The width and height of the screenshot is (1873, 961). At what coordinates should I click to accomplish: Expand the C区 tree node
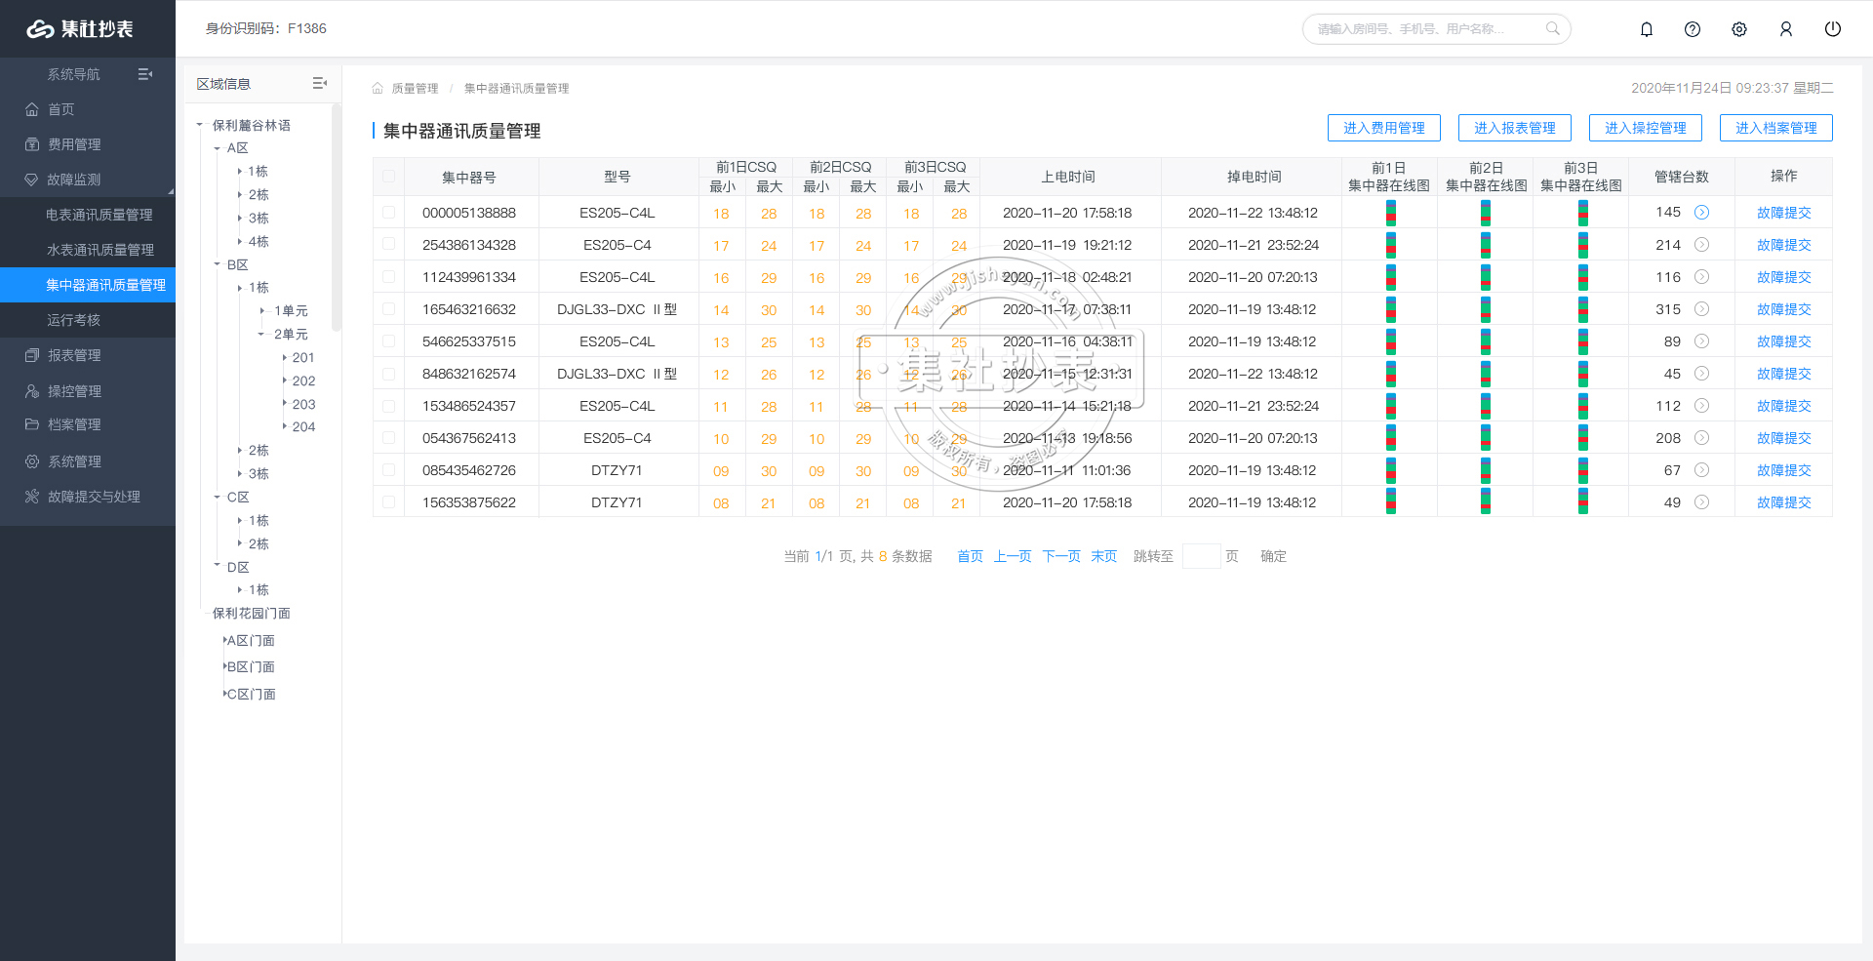tap(218, 498)
